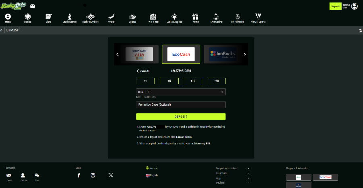
Task: Click the Balance 0.00 display
Action: point(346,6)
